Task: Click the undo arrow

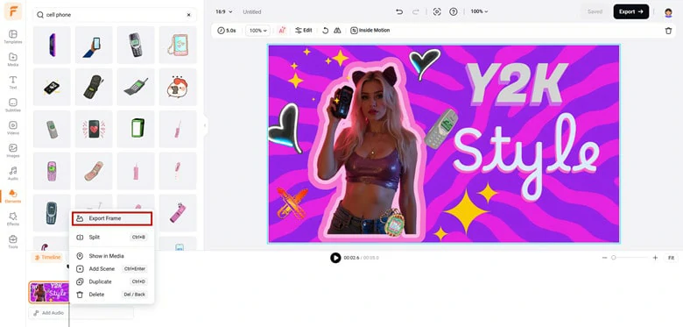Action: point(399,11)
